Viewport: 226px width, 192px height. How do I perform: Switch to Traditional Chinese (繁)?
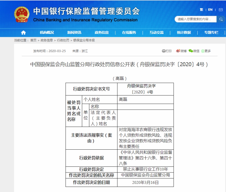(x=201, y=10)
